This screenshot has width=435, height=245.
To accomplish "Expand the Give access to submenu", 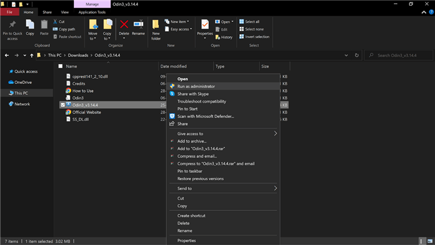I will pyautogui.click(x=223, y=134).
